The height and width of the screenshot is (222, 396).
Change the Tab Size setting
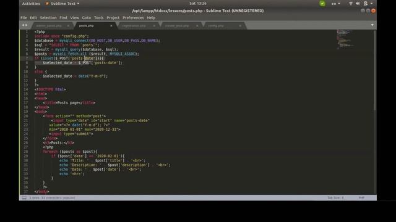click(335, 198)
